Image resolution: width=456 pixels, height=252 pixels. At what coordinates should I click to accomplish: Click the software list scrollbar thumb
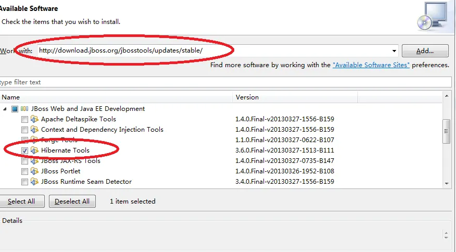tap(447, 131)
